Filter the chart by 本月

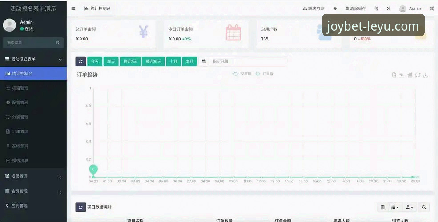pyautogui.click(x=190, y=62)
